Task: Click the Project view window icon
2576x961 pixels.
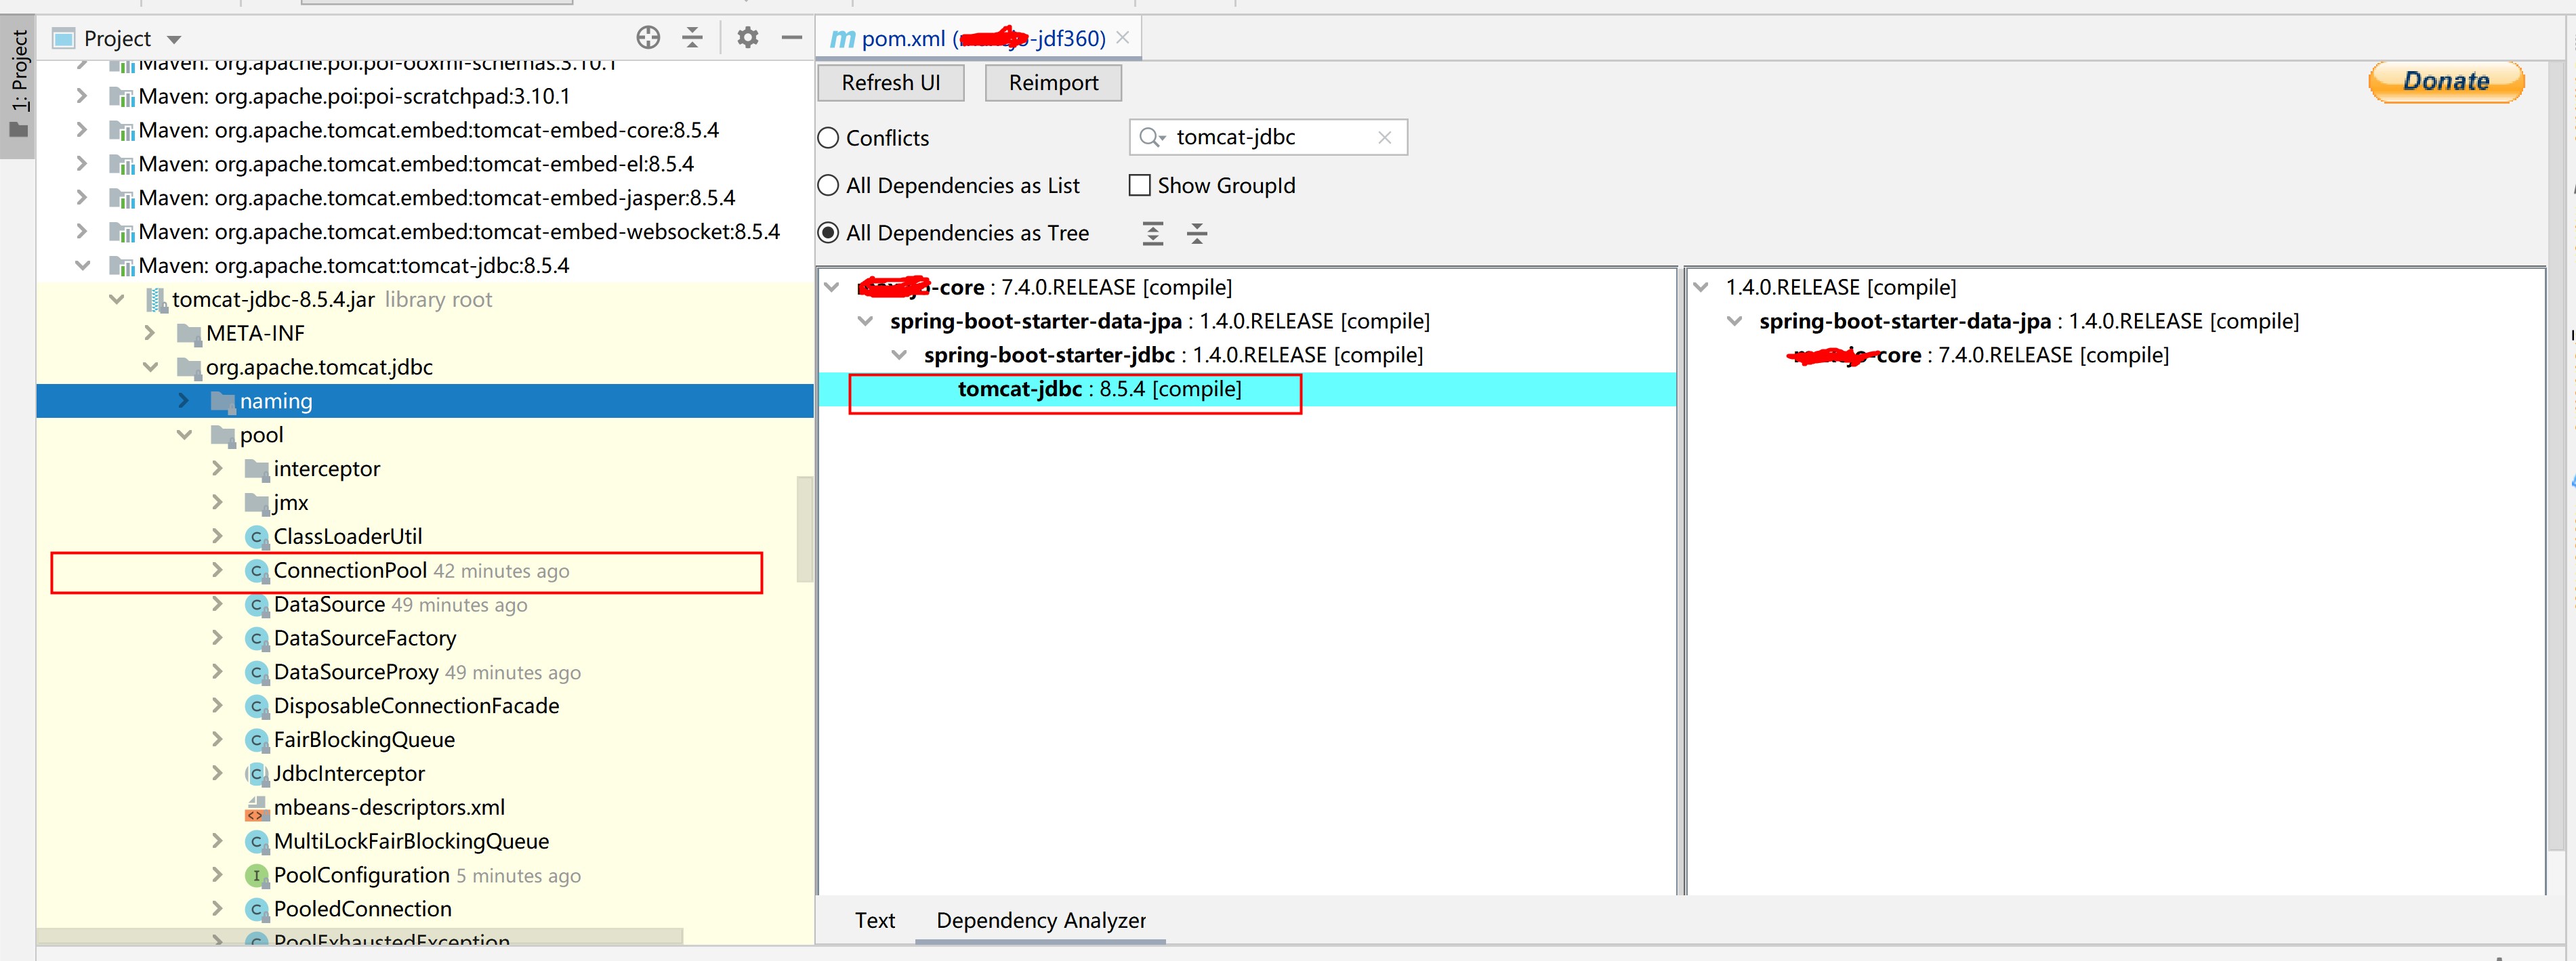Action: [63, 39]
